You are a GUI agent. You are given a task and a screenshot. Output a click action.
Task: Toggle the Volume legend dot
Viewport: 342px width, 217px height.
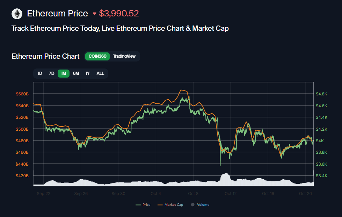tap(192, 205)
